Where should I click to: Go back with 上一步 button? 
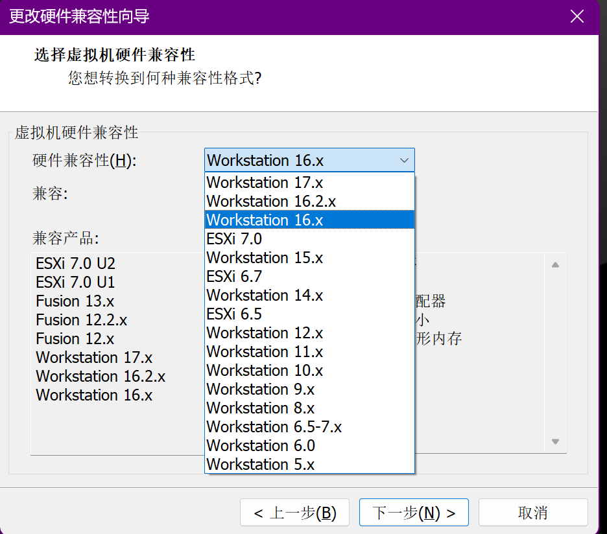click(294, 513)
